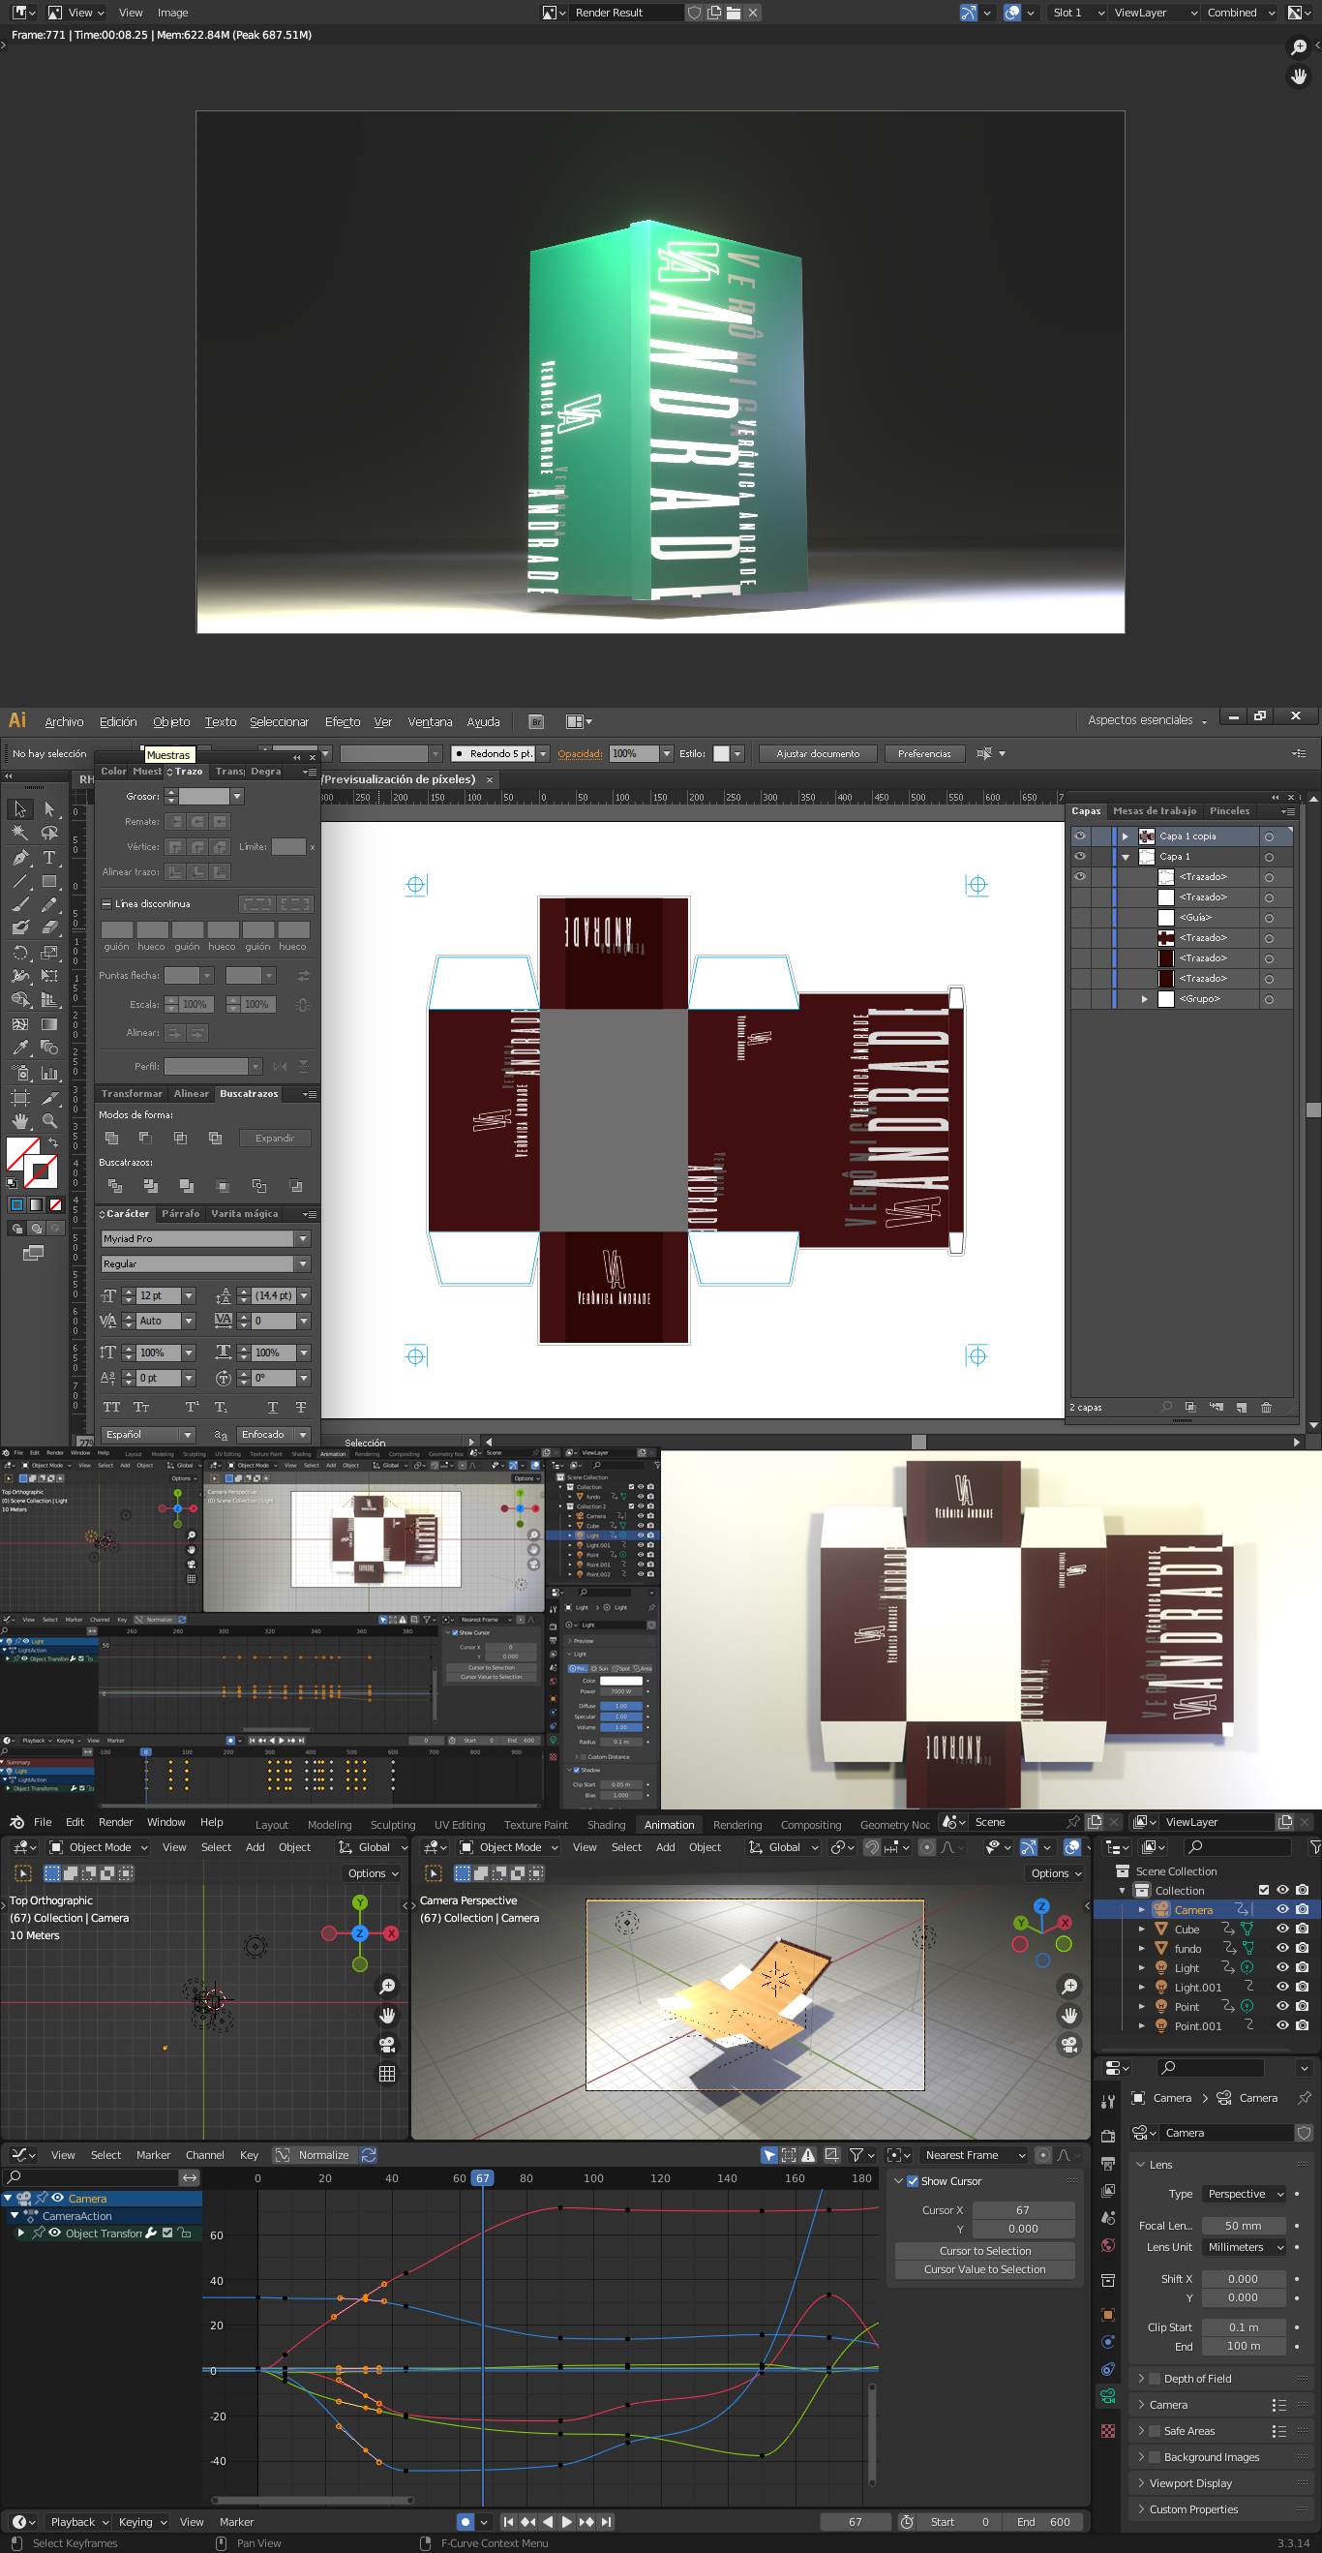Expand the Grupo sublayer in Capas
1322x2553 pixels.
[x=1145, y=999]
